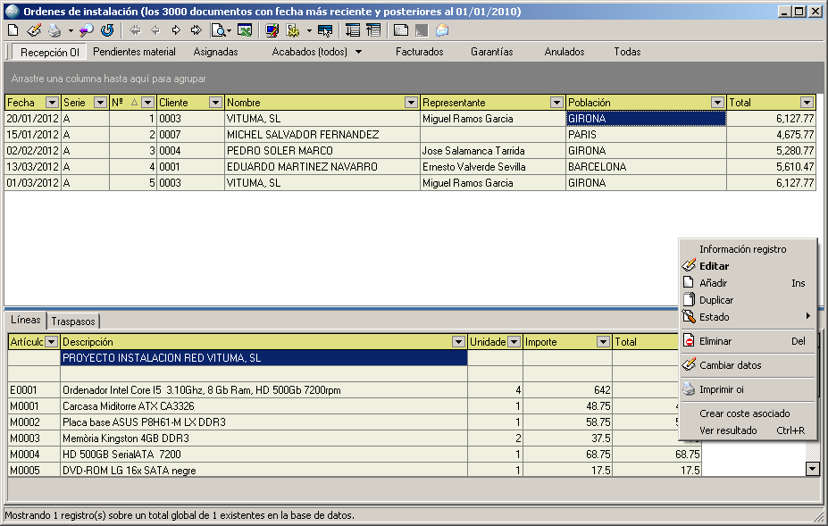Switch to the Líneas tab
This screenshot has width=828, height=526.
pyautogui.click(x=25, y=320)
